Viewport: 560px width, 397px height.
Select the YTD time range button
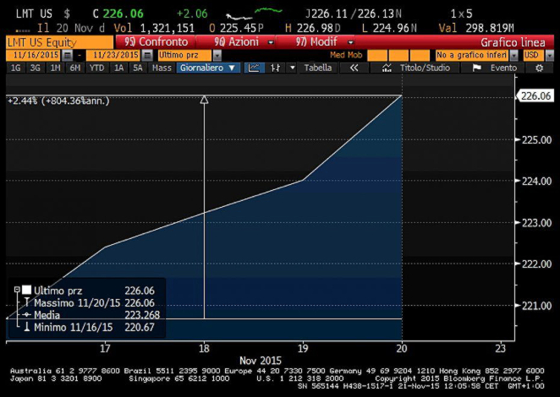[97, 68]
